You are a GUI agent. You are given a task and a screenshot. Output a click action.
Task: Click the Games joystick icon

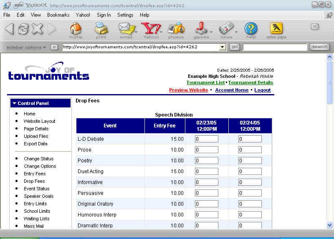click(x=201, y=29)
